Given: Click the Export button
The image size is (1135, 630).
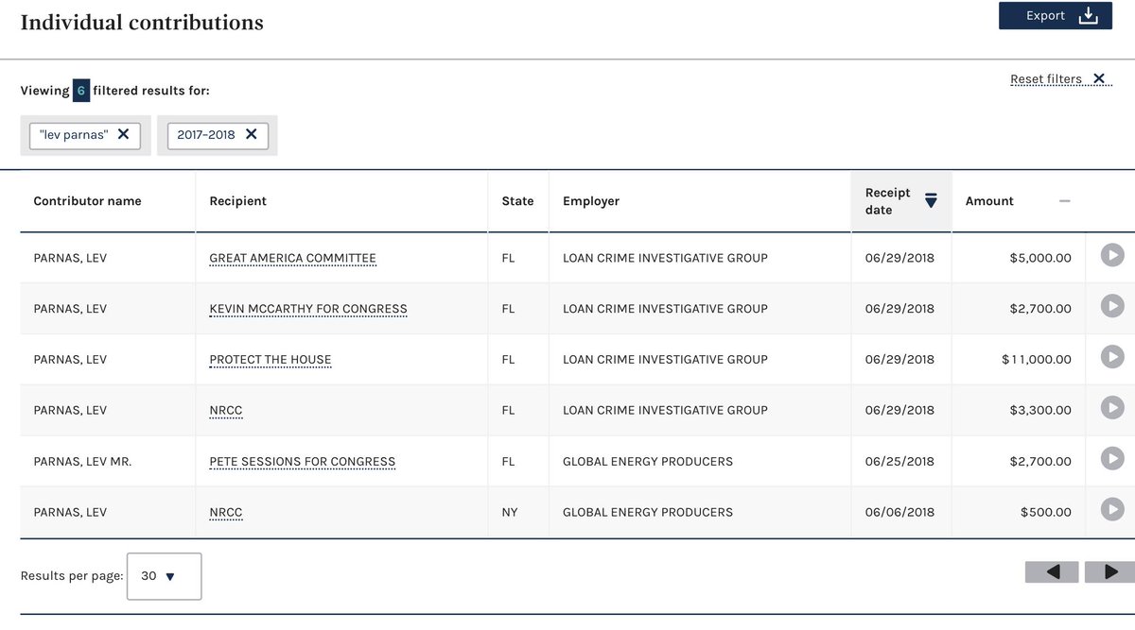Looking at the screenshot, I should pos(1055,16).
